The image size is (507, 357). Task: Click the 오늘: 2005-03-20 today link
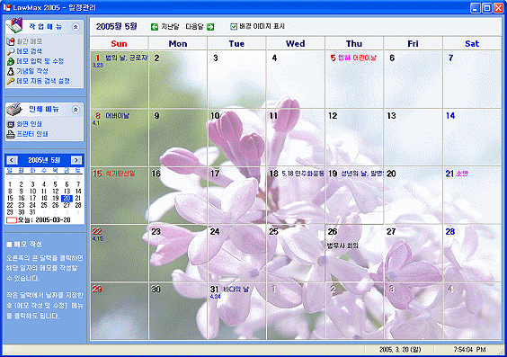pyautogui.click(x=39, y=220)
